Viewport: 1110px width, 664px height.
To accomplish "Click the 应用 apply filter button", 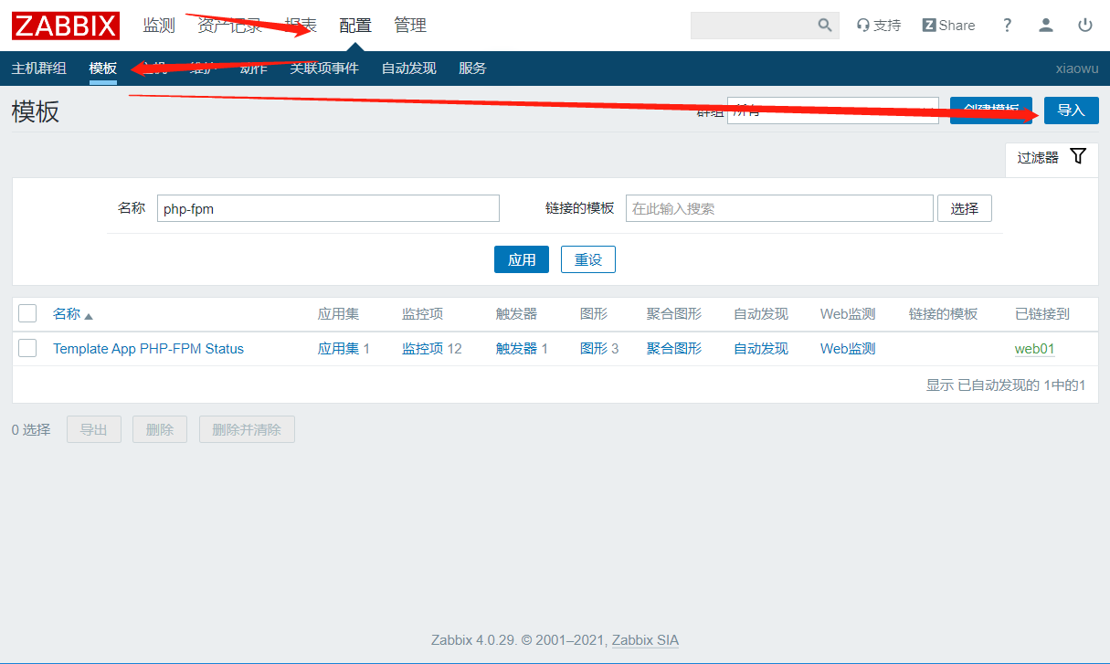I will click(x=521, y=259).
